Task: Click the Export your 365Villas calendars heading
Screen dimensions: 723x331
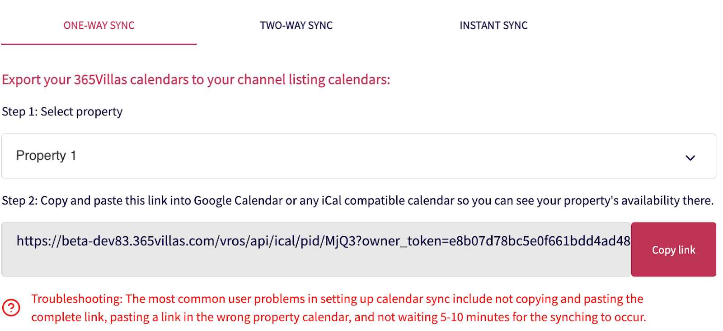Action: 196,80
